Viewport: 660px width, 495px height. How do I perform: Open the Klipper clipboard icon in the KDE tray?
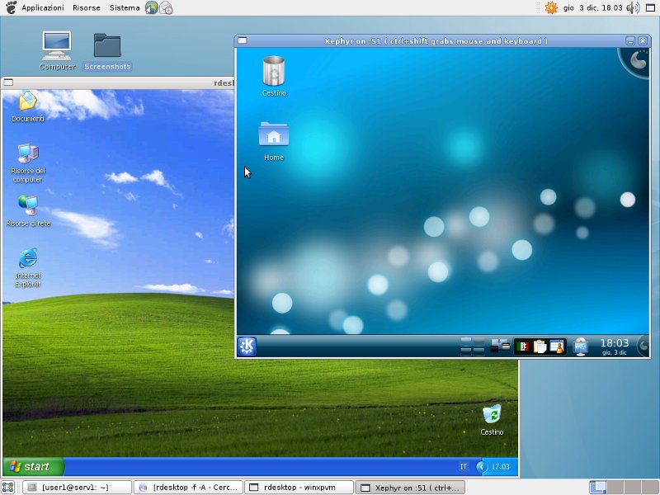click(x=540, y=346)
